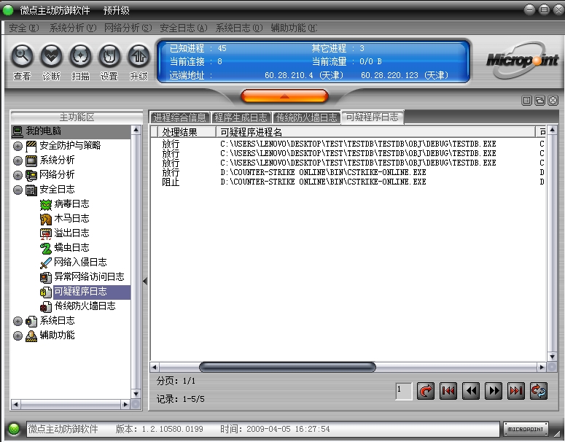Open the 系统日志 (O) menu
The image size is (565, 442).
[x=239, y=28]
